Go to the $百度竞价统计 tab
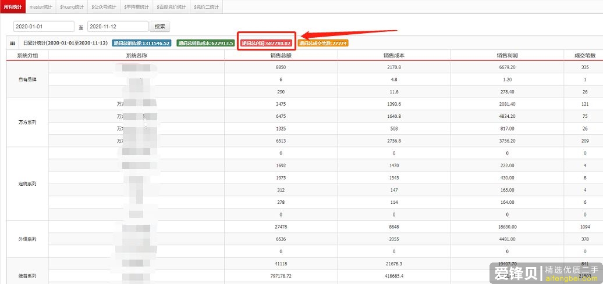 (x=171, y=6)
